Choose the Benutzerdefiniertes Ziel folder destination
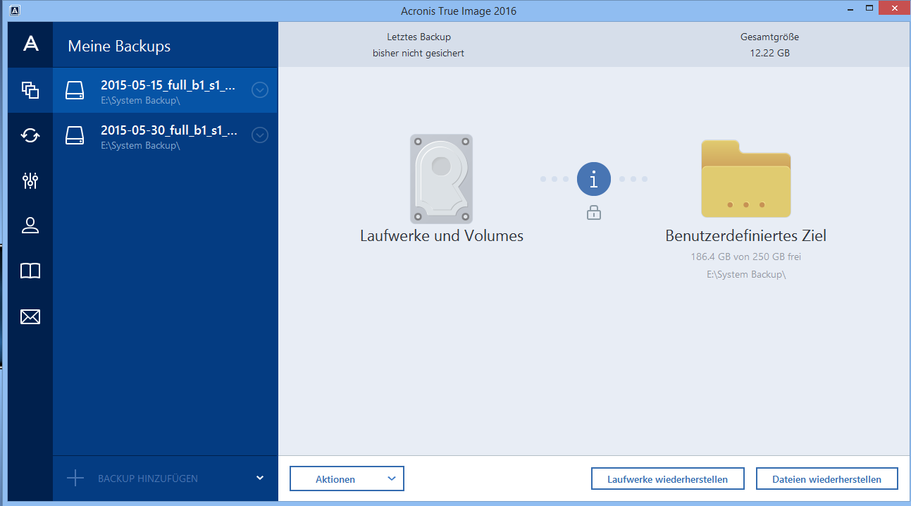Screen dimensions: 911x506 click(745, 180)
